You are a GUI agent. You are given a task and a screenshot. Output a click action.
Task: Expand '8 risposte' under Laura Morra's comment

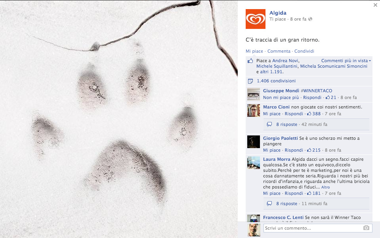[x=287, y=204]
